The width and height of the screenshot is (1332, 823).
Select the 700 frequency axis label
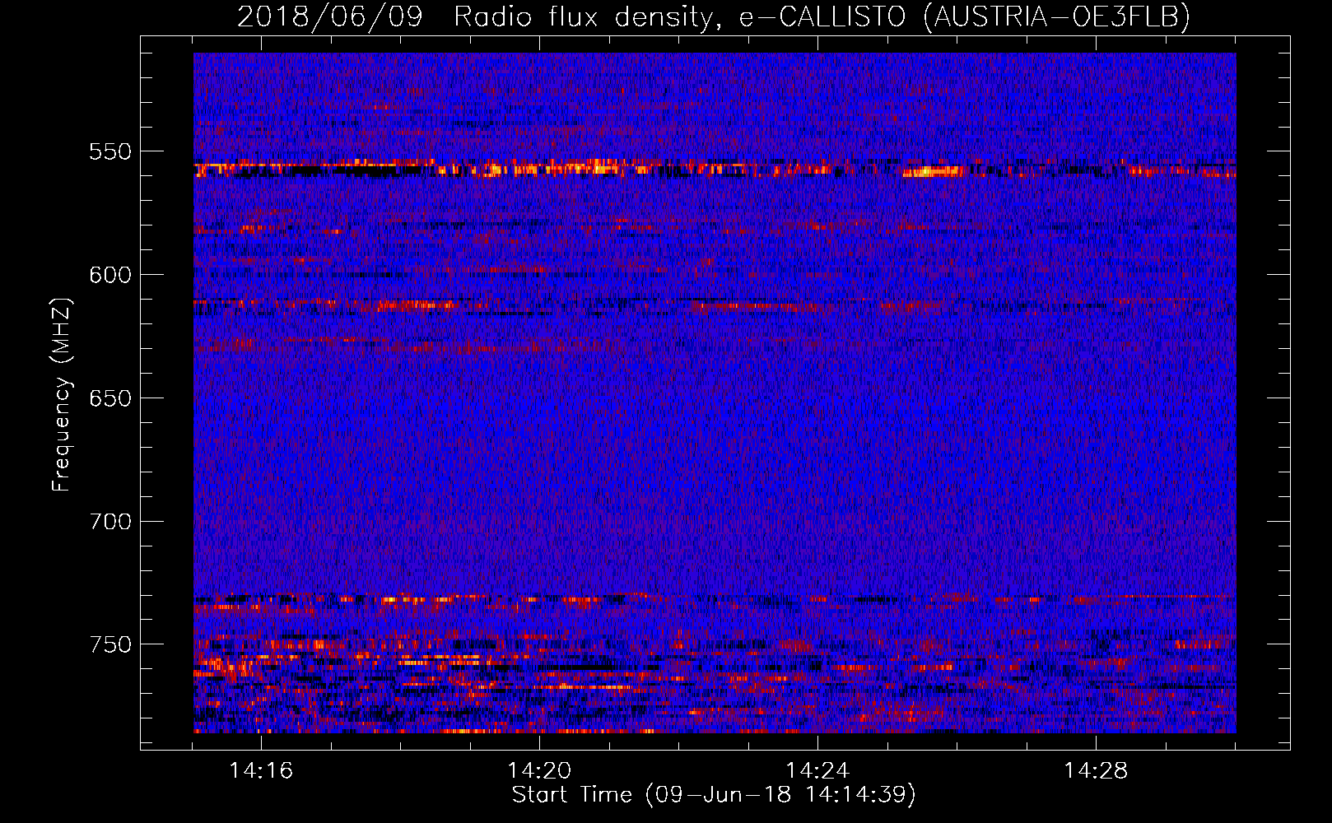[x=110, y=522]
